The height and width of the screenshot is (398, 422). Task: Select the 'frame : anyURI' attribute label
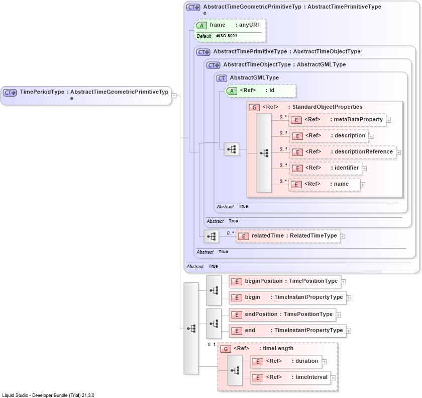(234, 25)
